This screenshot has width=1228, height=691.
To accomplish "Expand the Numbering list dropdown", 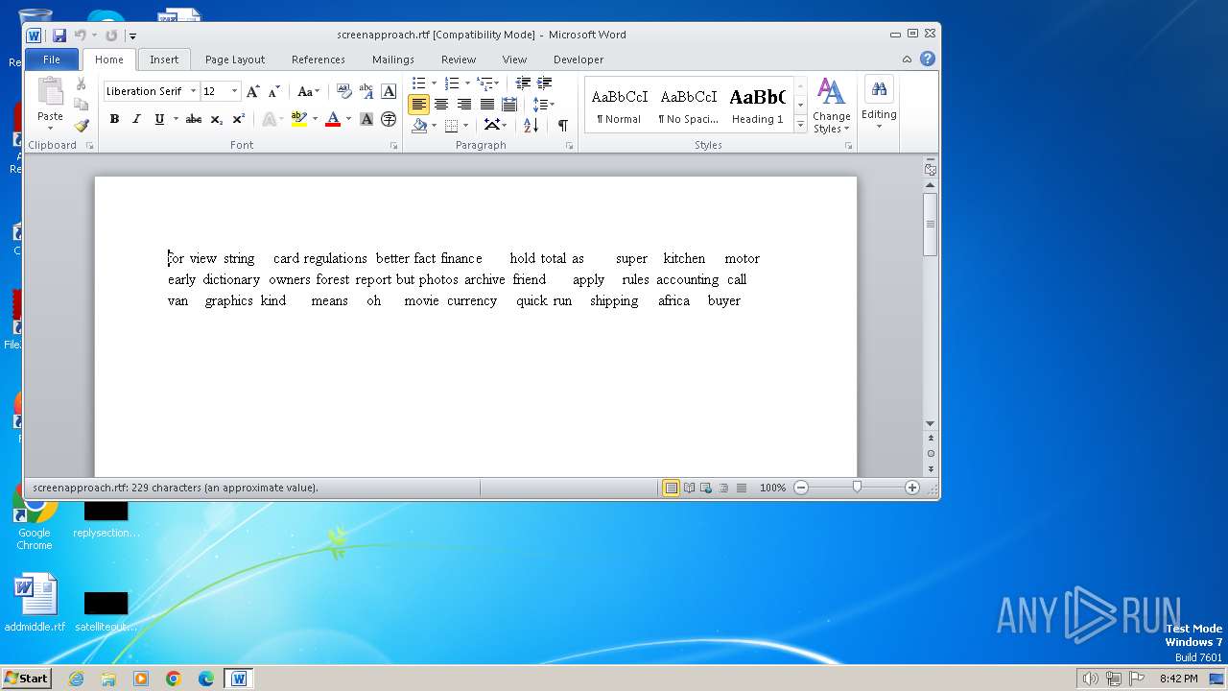I will (467, 83).
